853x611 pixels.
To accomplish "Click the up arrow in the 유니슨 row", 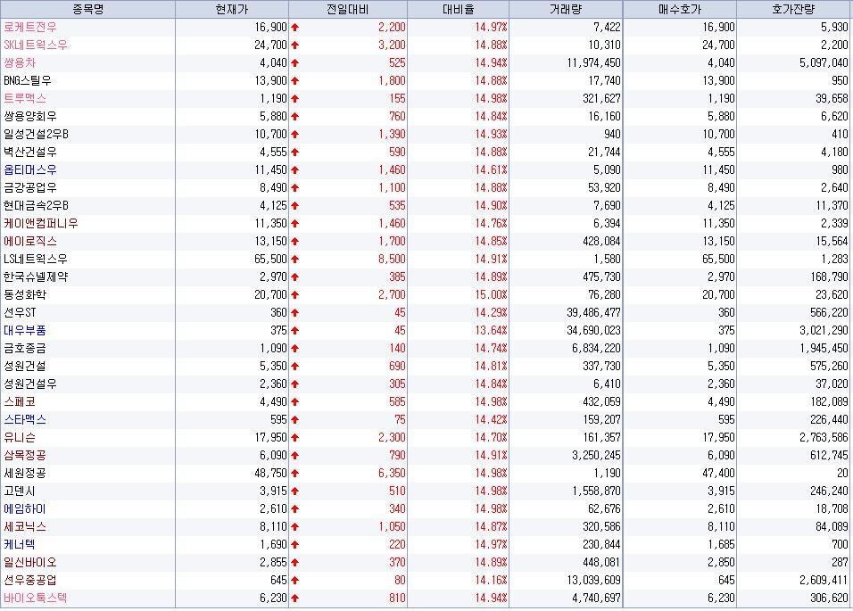I will coord(294,438).
